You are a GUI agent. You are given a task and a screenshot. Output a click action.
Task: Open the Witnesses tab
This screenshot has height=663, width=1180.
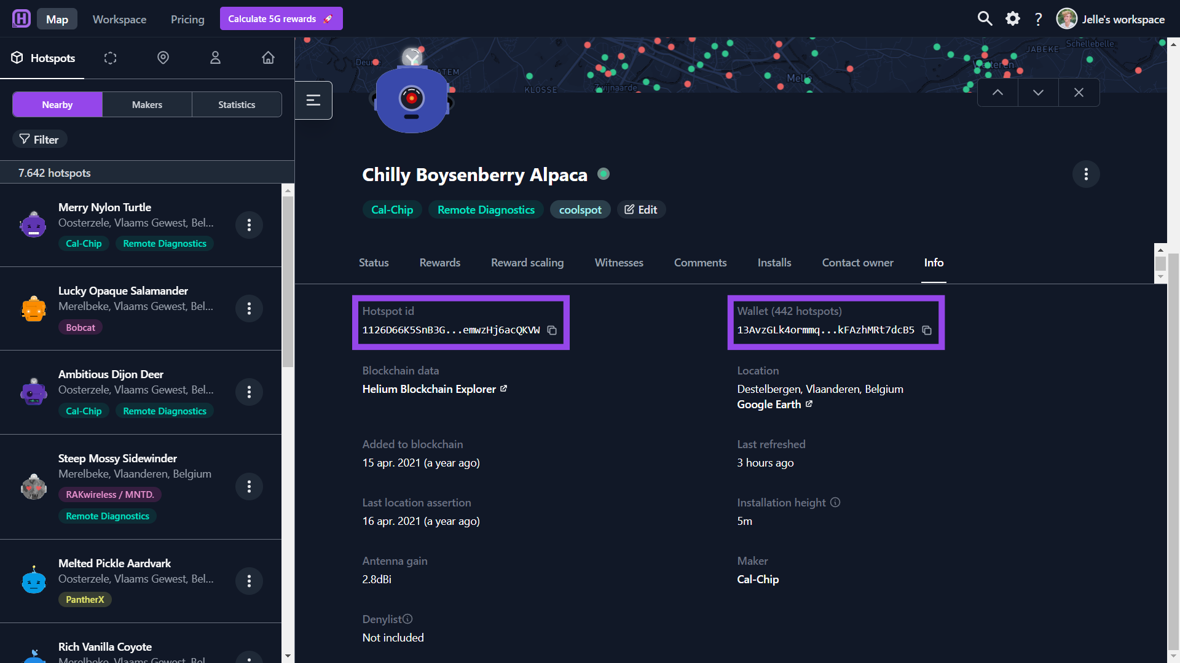619,263
